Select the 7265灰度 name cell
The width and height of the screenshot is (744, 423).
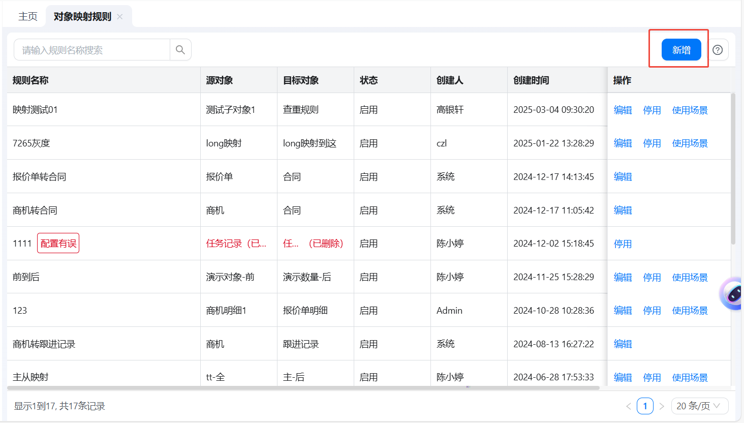click(104, 143)
